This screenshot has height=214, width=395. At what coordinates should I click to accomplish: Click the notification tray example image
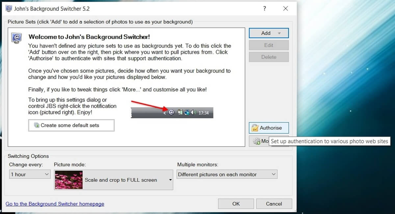(x=172, y=113)
